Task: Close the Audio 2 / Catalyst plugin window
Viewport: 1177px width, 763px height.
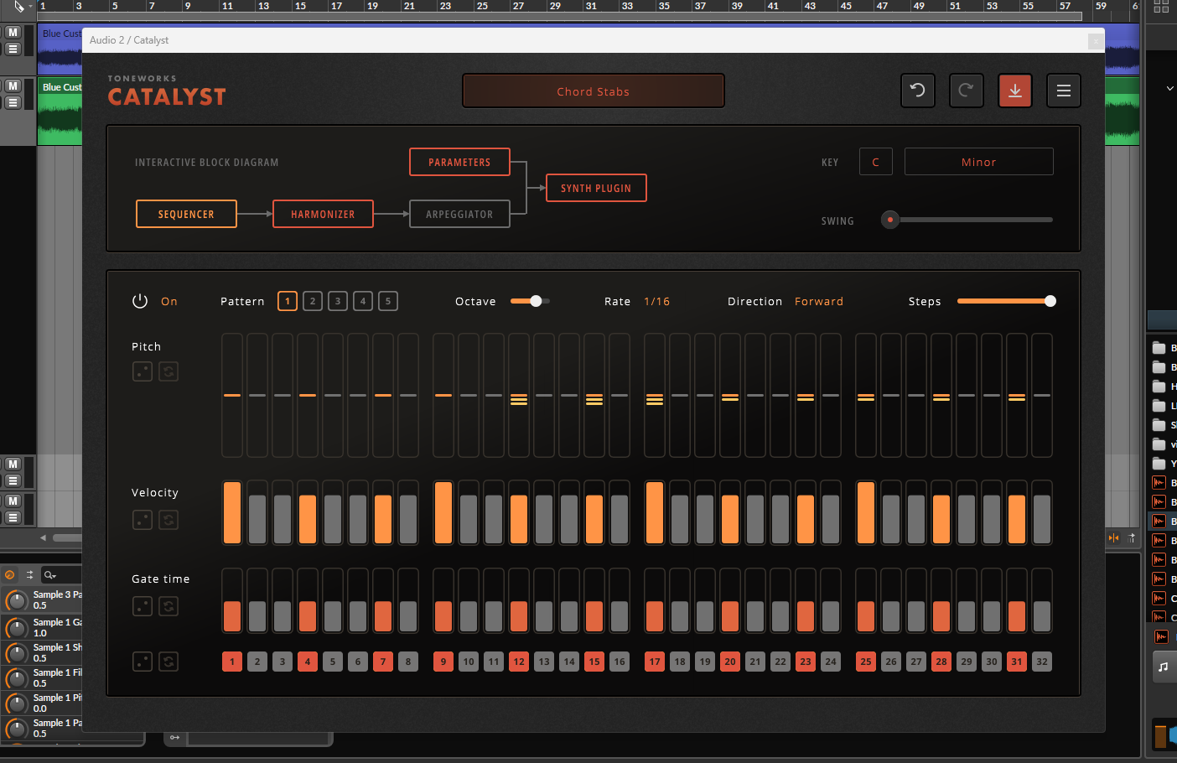Action: point(1095,41)
